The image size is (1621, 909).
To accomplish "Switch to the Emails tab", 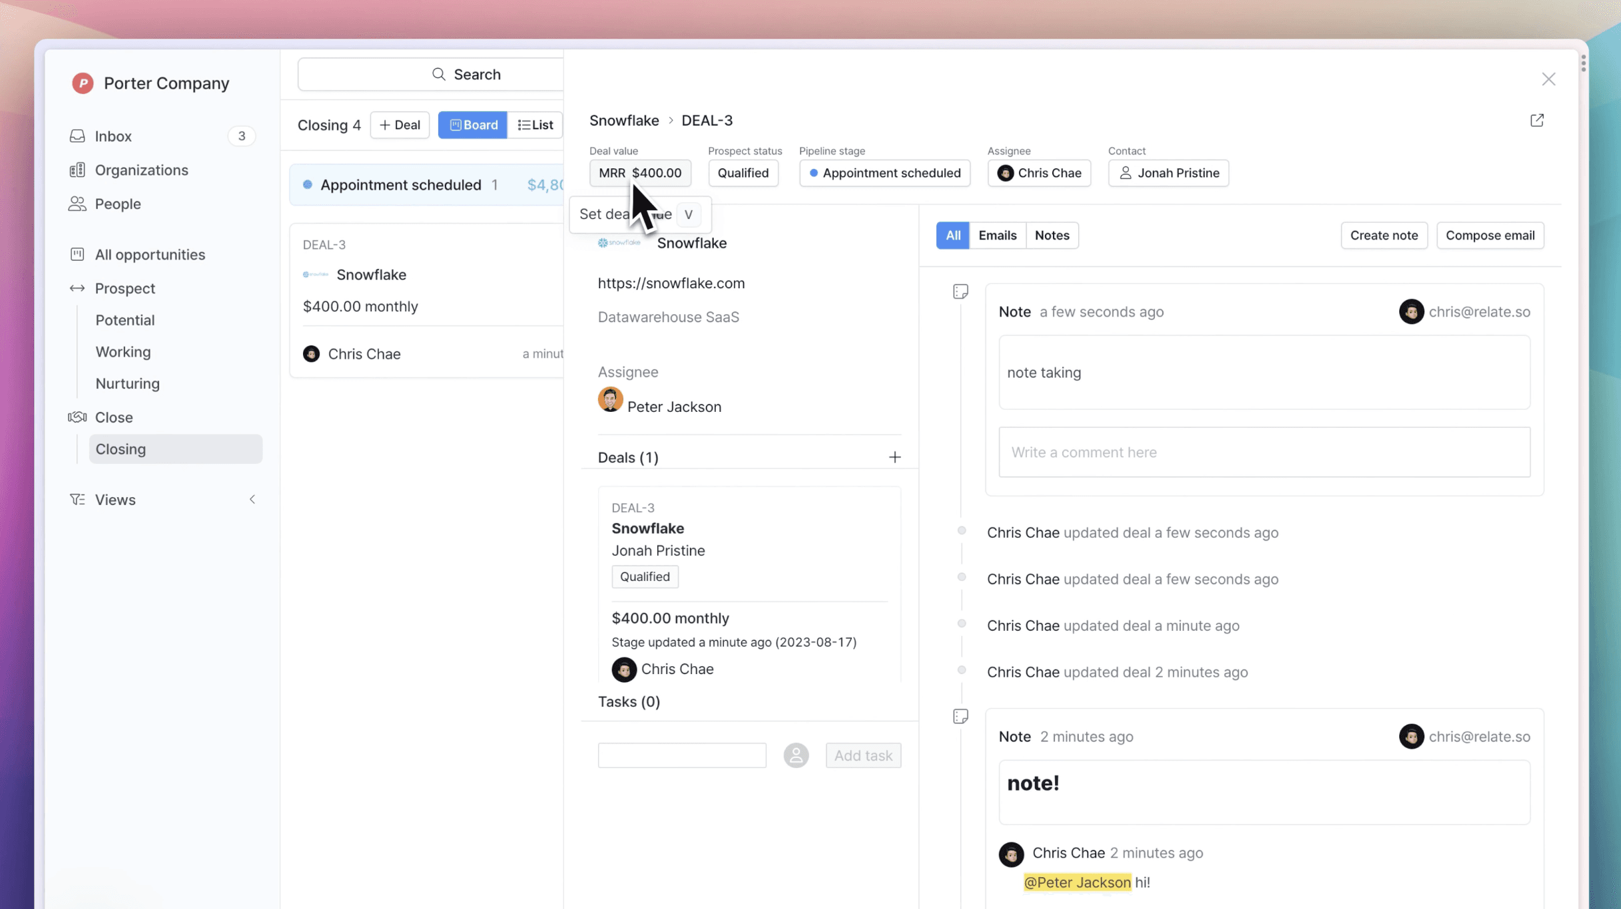I will click(997, 236).
